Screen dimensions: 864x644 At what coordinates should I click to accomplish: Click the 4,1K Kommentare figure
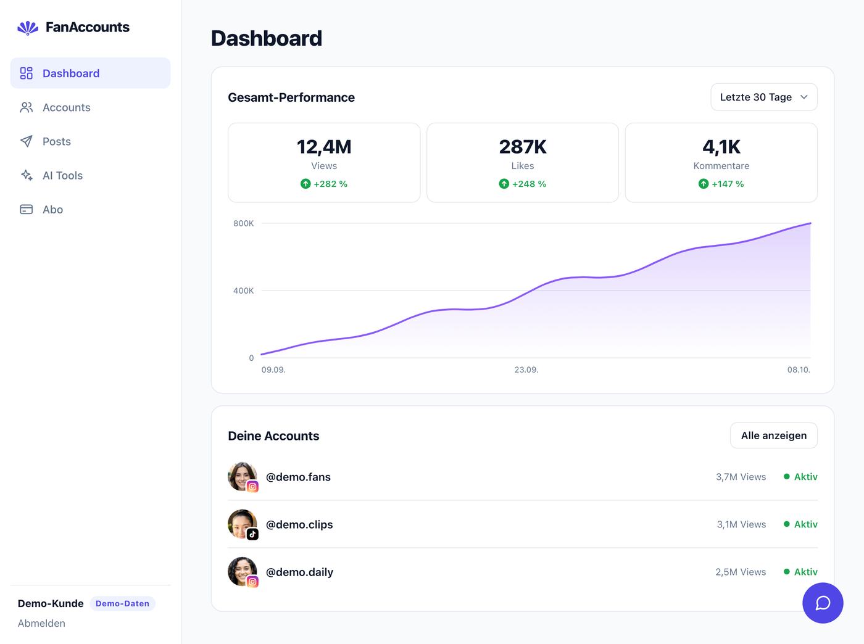[x=721, y=147]
